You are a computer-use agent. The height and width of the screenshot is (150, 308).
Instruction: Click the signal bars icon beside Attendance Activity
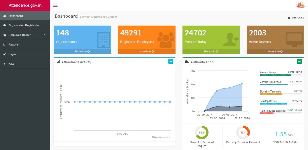click(x=57, y=62)
